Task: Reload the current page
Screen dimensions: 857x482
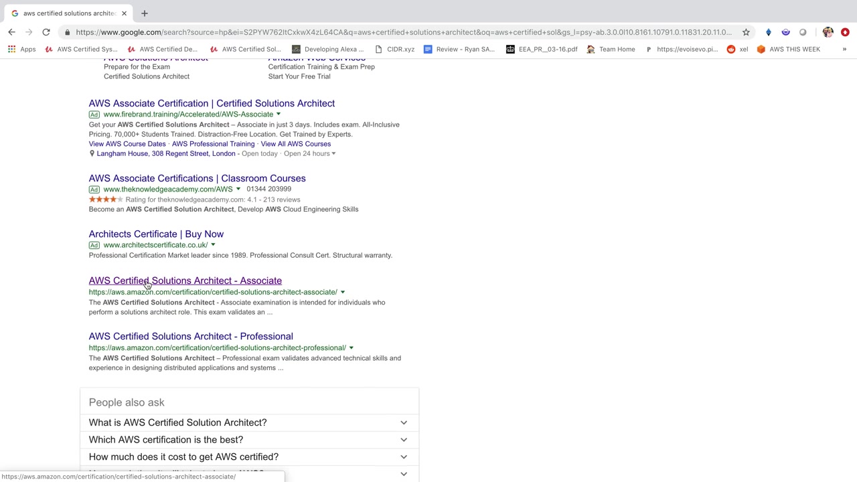Action: coord(46,32)
